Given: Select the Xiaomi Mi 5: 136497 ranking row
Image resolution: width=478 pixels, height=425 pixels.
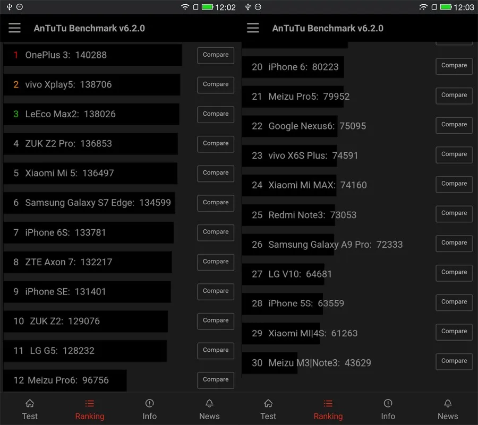Looking at the screenshot, I should [x=90, y=173].
